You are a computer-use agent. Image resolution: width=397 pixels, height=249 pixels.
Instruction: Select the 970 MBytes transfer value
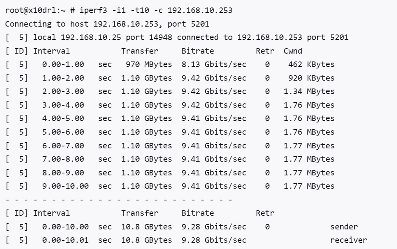tap(149, 65)
